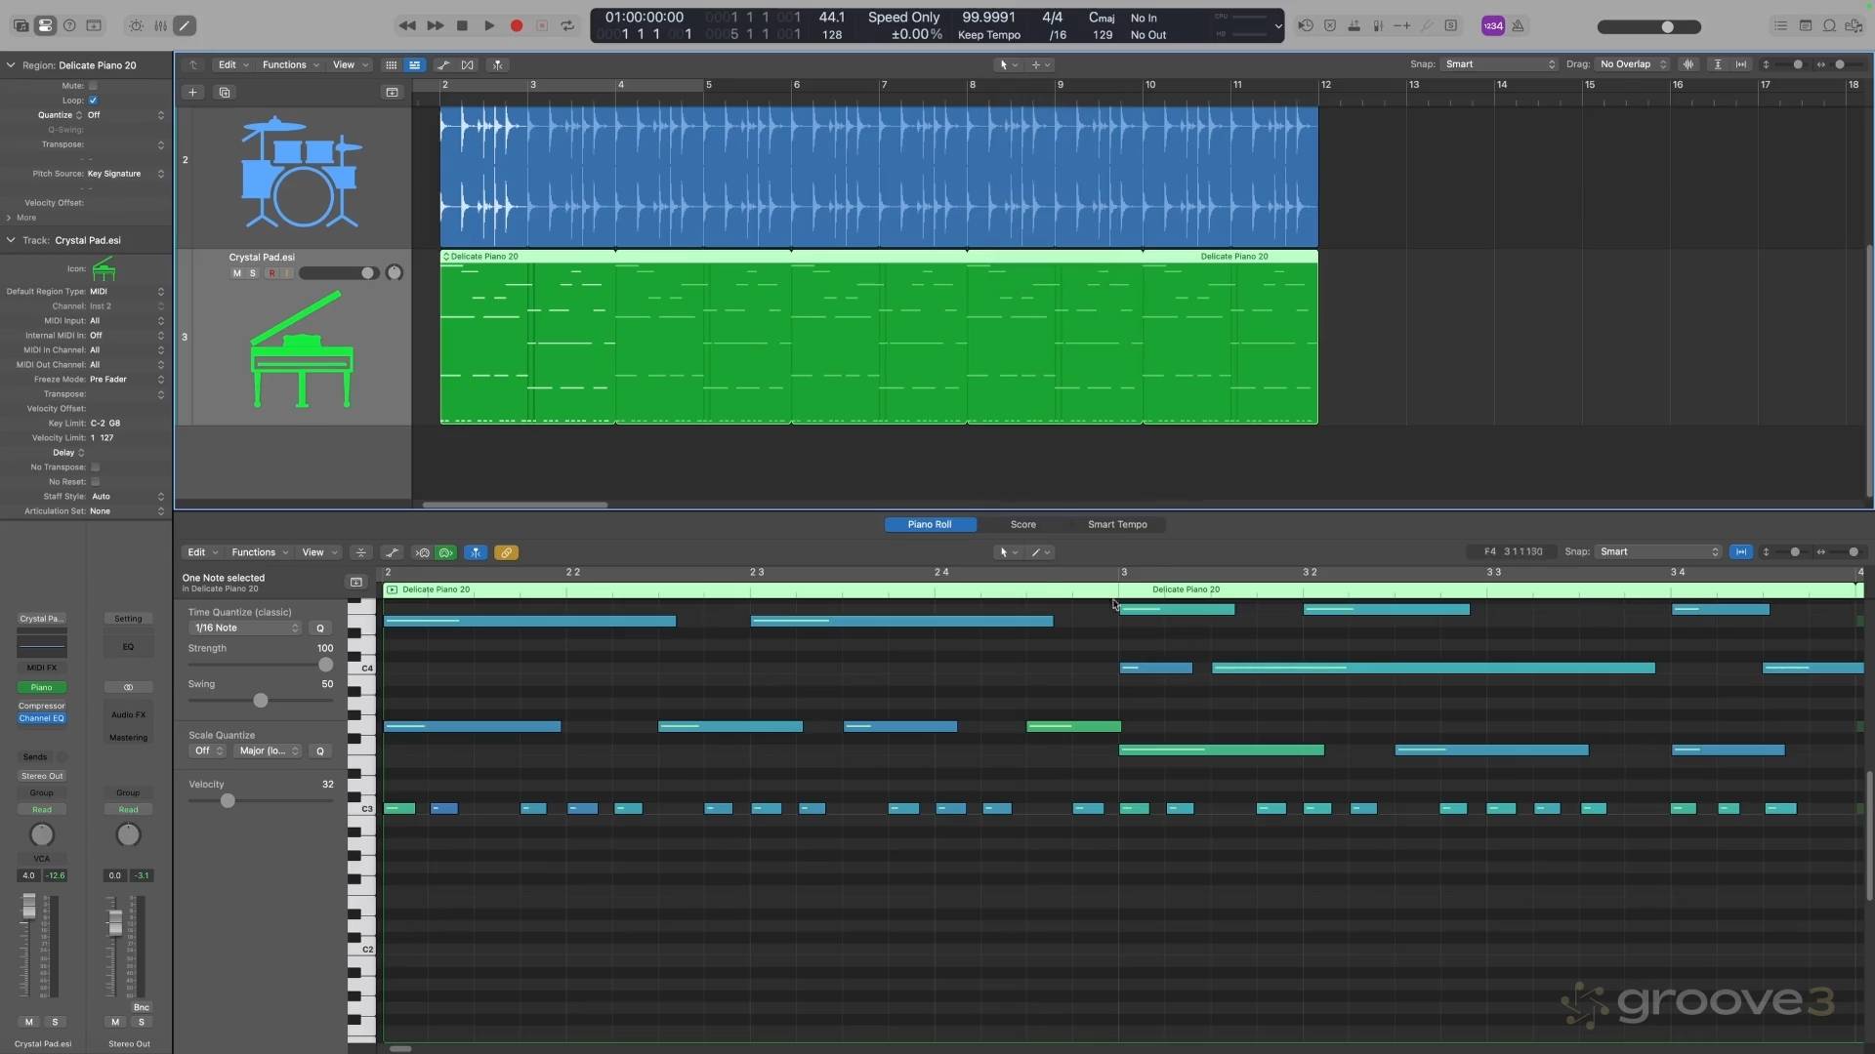Image resolution: width=1875 pixels, height=1054 pixels.
Task: Solo the Crystal Pad.esi track header
Action: point(253,273)
